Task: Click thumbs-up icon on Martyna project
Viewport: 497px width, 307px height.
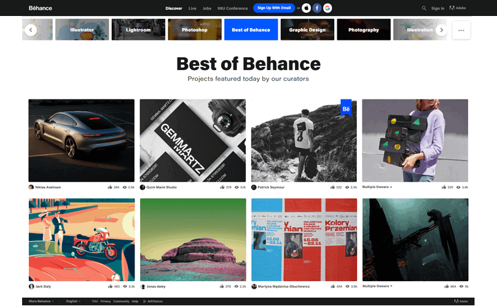Action: pyautogui.click(x=333, y=286)
